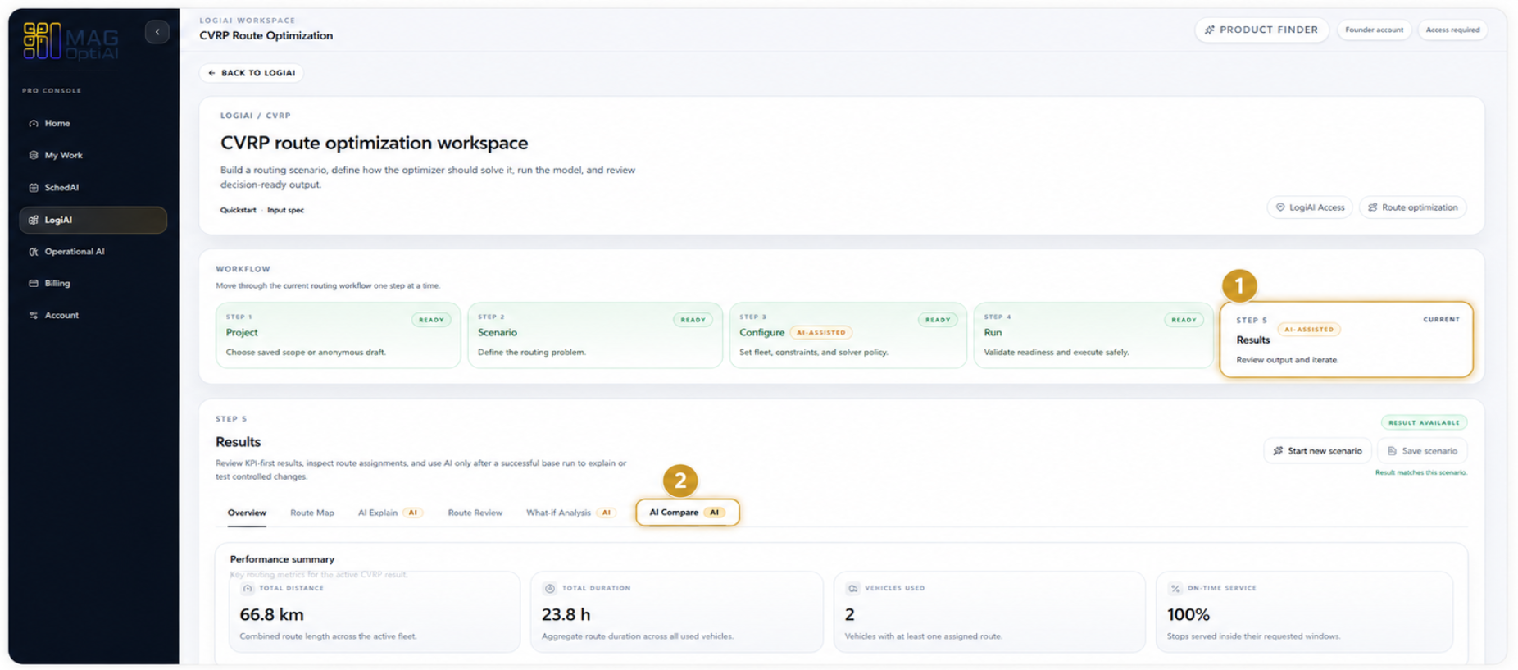Click the Total Distance metric icon
This screenshot has height=670, width=1518.
[248, 589]
